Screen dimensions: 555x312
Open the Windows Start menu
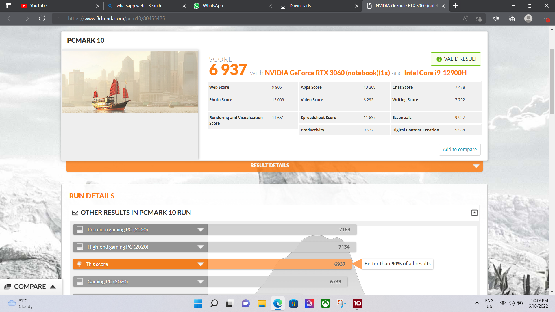coord(198,303)
